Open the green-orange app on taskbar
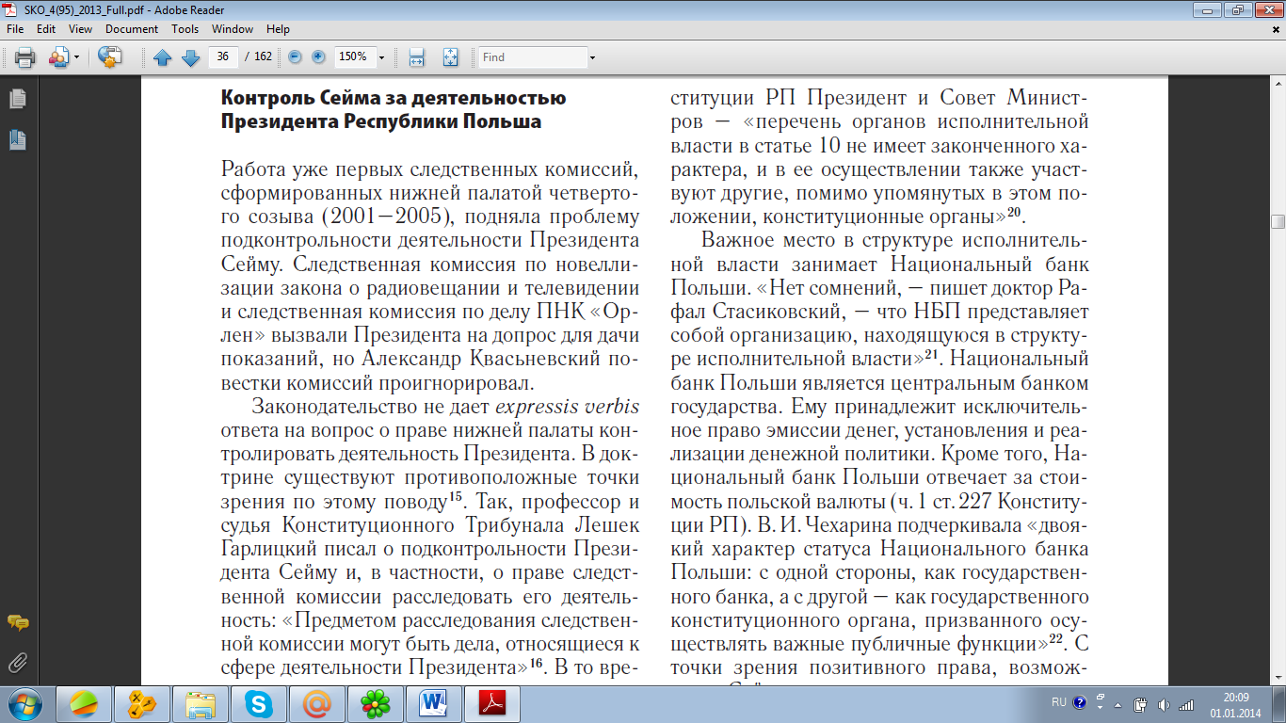The height and width of the screenshot is (723, 1286). (x=83, y=704)
